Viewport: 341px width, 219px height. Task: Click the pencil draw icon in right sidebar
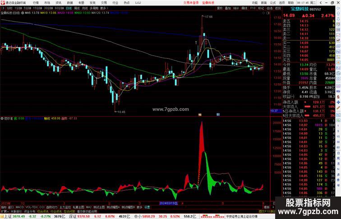(338, 108)
